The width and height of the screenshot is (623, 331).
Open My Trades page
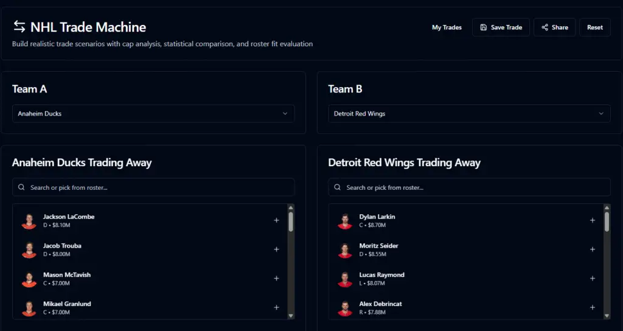coord(447,27)
